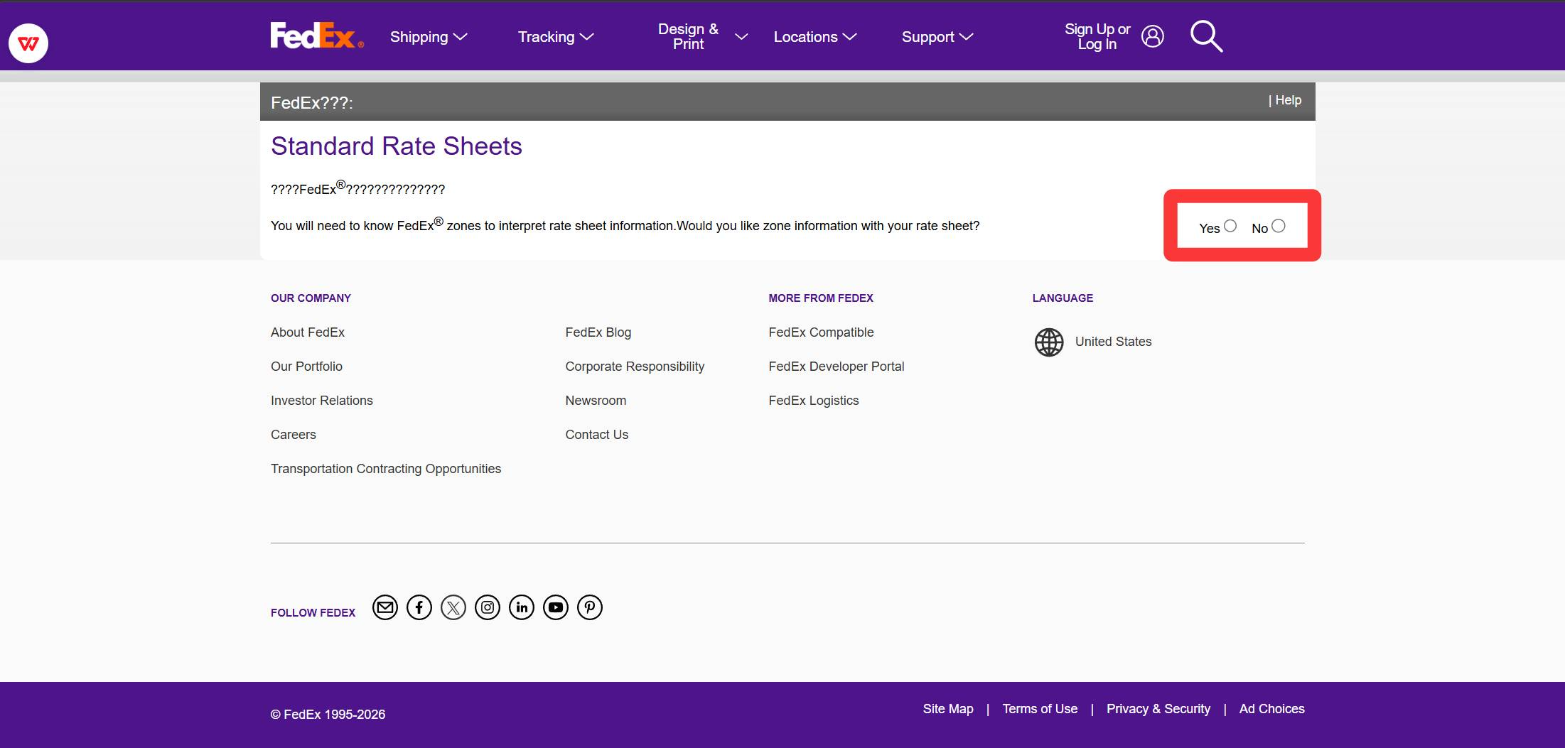
Task: Open Investor Relations link
Action: [x=322, y=401]
